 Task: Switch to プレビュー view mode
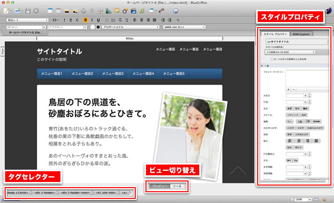click(x=159, y=186)
